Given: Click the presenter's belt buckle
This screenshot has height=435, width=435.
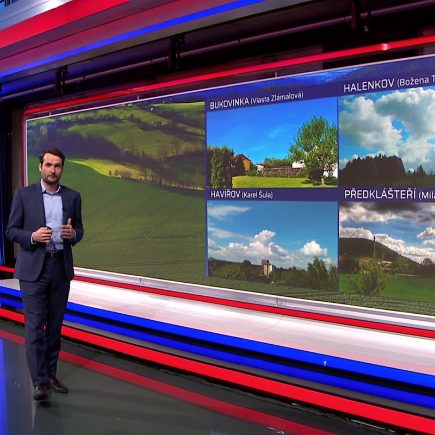Looking at the screenshot, I should point(54,254).
